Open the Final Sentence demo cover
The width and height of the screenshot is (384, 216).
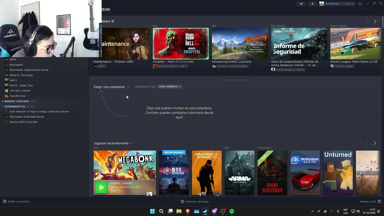point(272,173)
